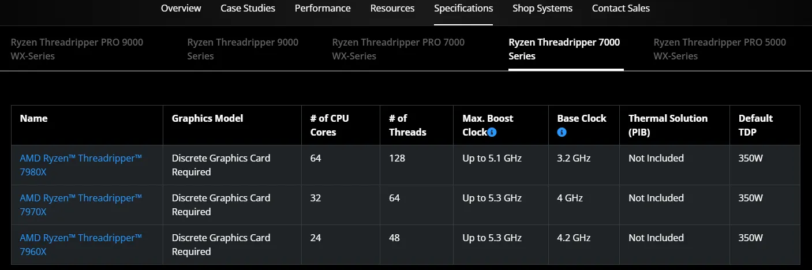Switch to Ryzen Threadripper PRO 9000 WX-Series tab
This screenshot has width=812, height=270.
pyautogui.click(x=77, y=49)
